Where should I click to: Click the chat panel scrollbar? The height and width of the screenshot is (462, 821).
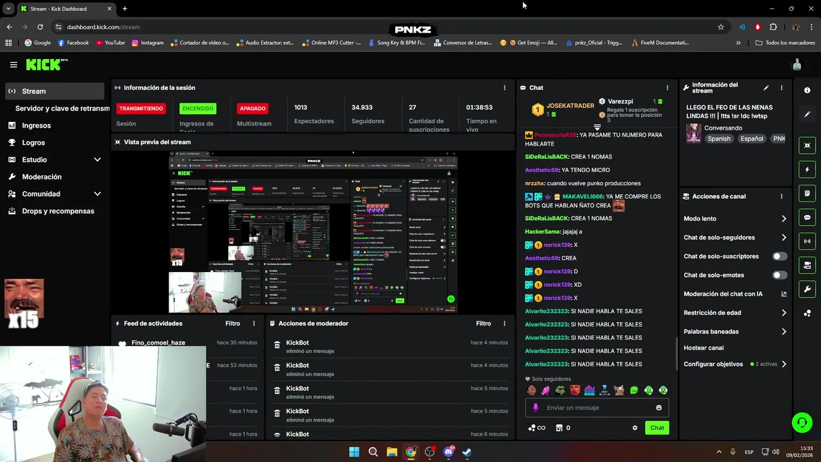click(676, 354)
